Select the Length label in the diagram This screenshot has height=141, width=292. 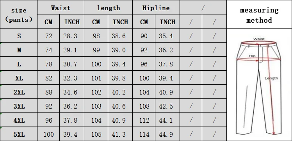(271, 79)
